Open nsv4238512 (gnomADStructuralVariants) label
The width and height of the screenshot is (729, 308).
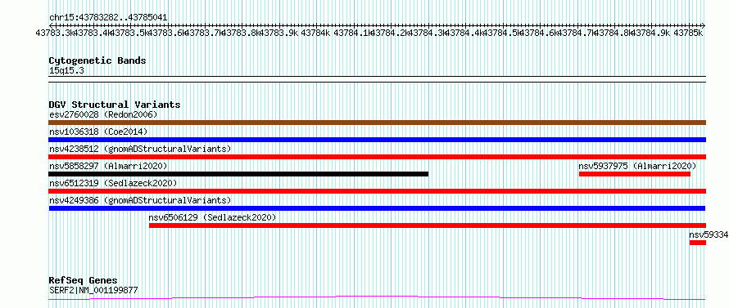[x=140, y=149]
